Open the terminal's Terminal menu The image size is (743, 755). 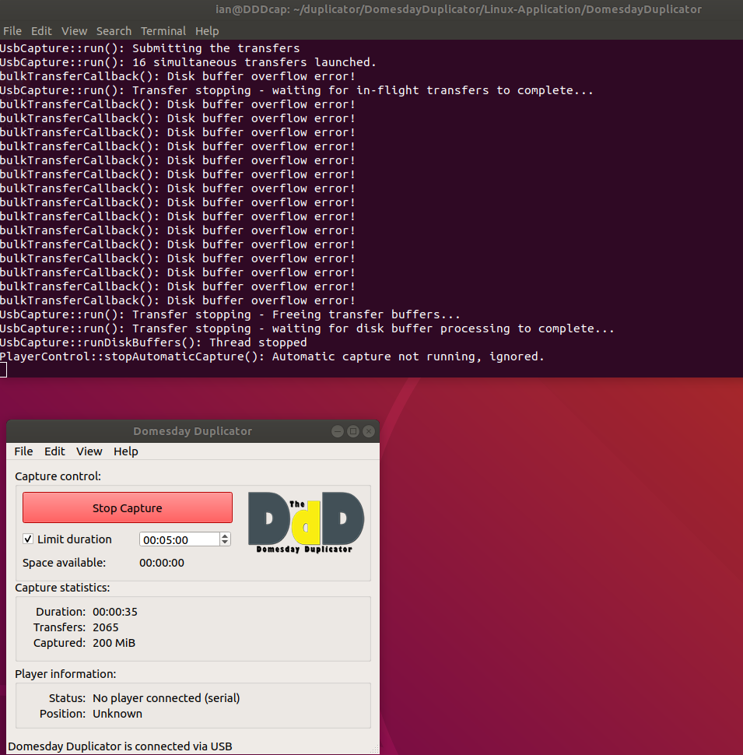tap(163, 31)
